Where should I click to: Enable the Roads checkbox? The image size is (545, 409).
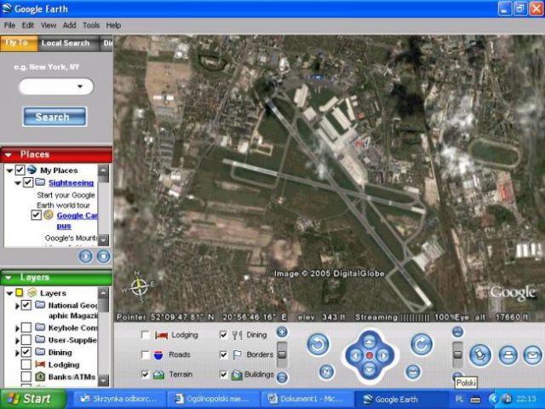pos(146,354)
